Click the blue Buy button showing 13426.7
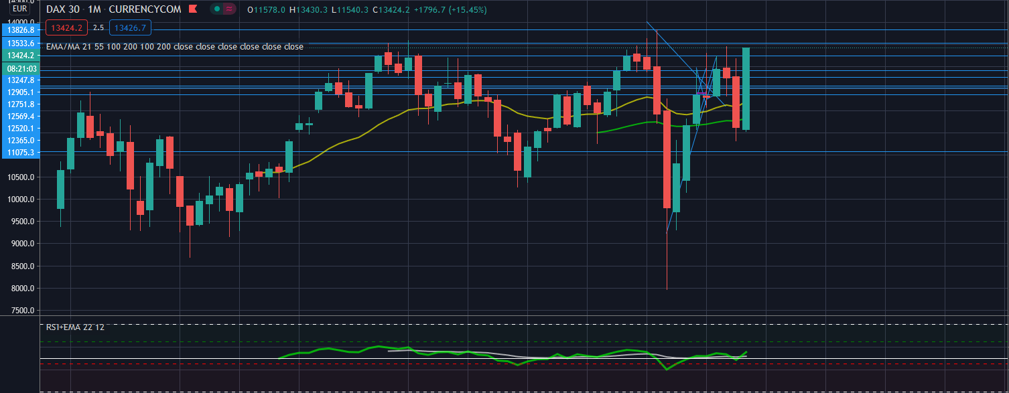This screenshot has width=1009, height=393. pos(130,27)
